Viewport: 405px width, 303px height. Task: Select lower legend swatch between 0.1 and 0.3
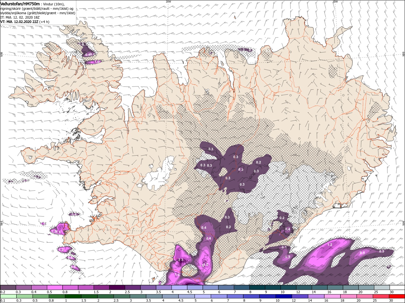tap(8, 296)
